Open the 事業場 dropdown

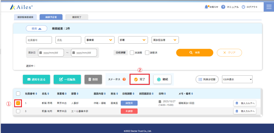point(100,40)
